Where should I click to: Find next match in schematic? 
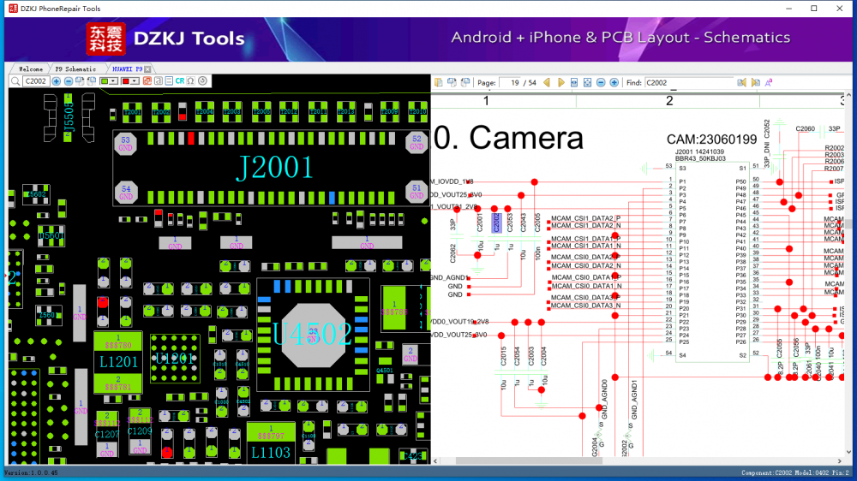pyautogui.click(x=755, y=82)
